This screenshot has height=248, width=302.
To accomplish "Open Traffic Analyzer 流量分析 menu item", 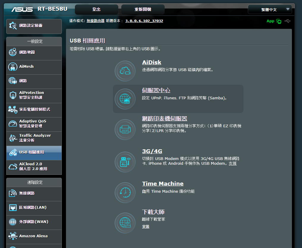I will 34,139.
